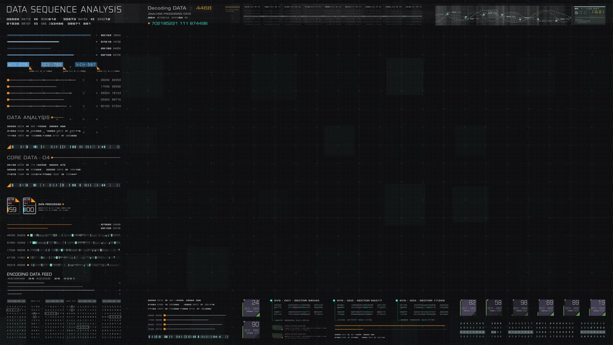Switch to the V-CH-587 tab
The width and height of the screenshot is (613, 345).
[86, 64]
